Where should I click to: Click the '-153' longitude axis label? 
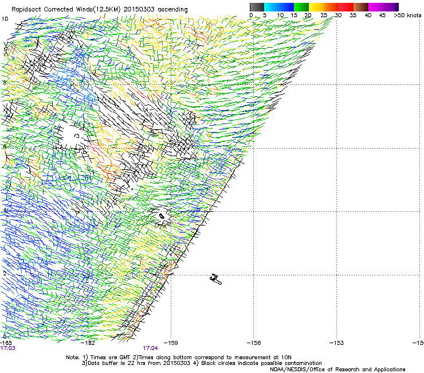336,343
